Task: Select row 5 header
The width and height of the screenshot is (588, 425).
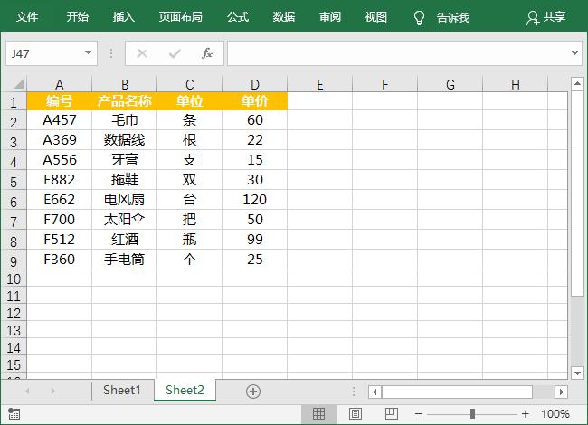Action: (14, 182)
